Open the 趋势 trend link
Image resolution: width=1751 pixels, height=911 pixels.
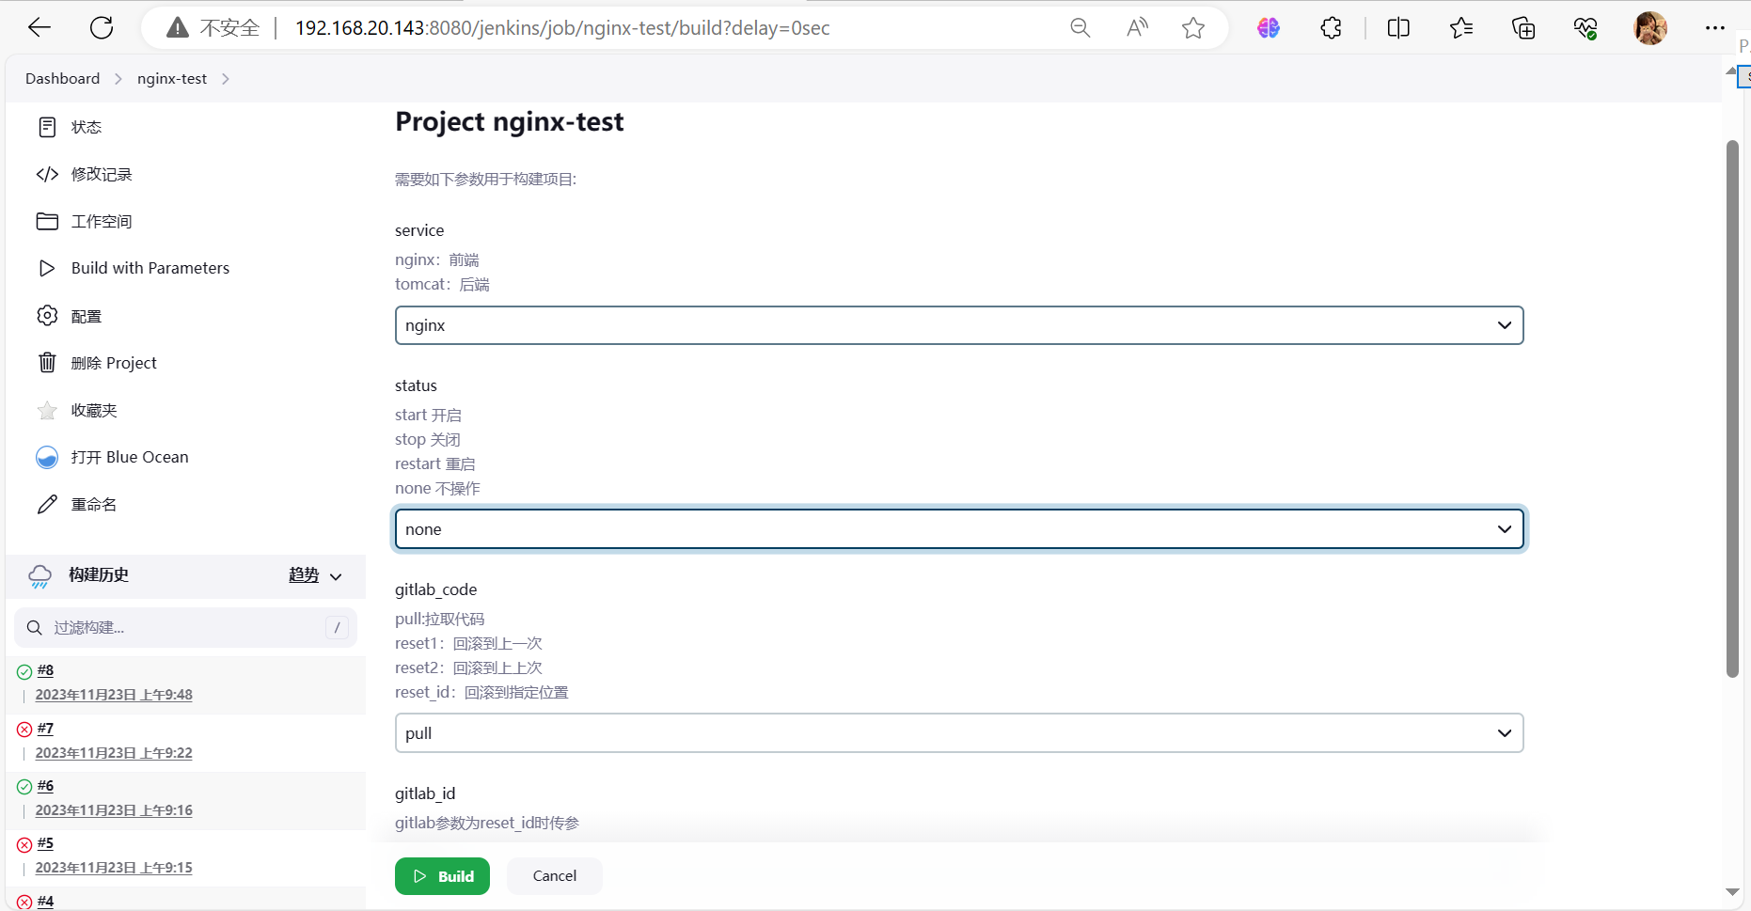point(304,574)
